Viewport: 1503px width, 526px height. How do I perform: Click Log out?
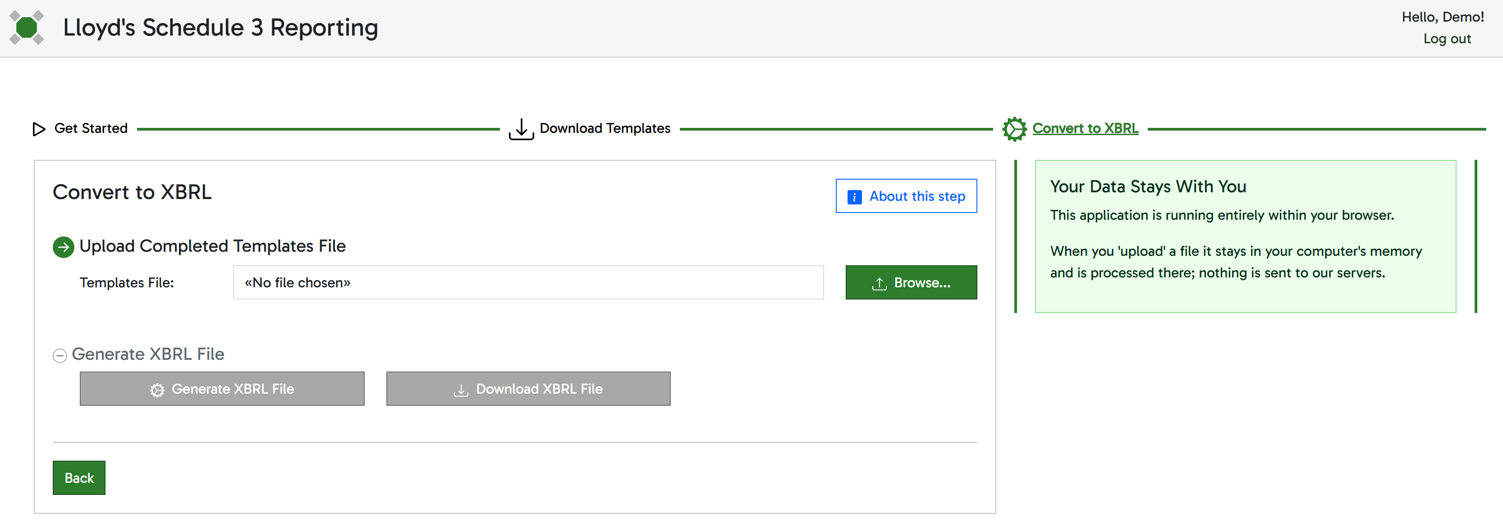tap(1447, 38)
